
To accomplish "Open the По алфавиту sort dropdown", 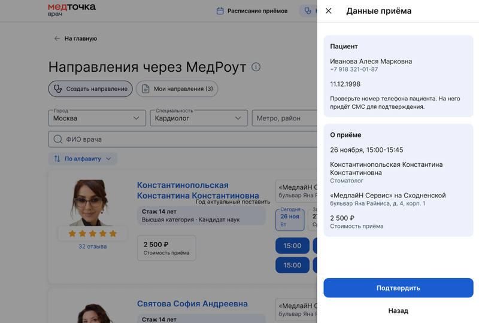I will point(83,159).
